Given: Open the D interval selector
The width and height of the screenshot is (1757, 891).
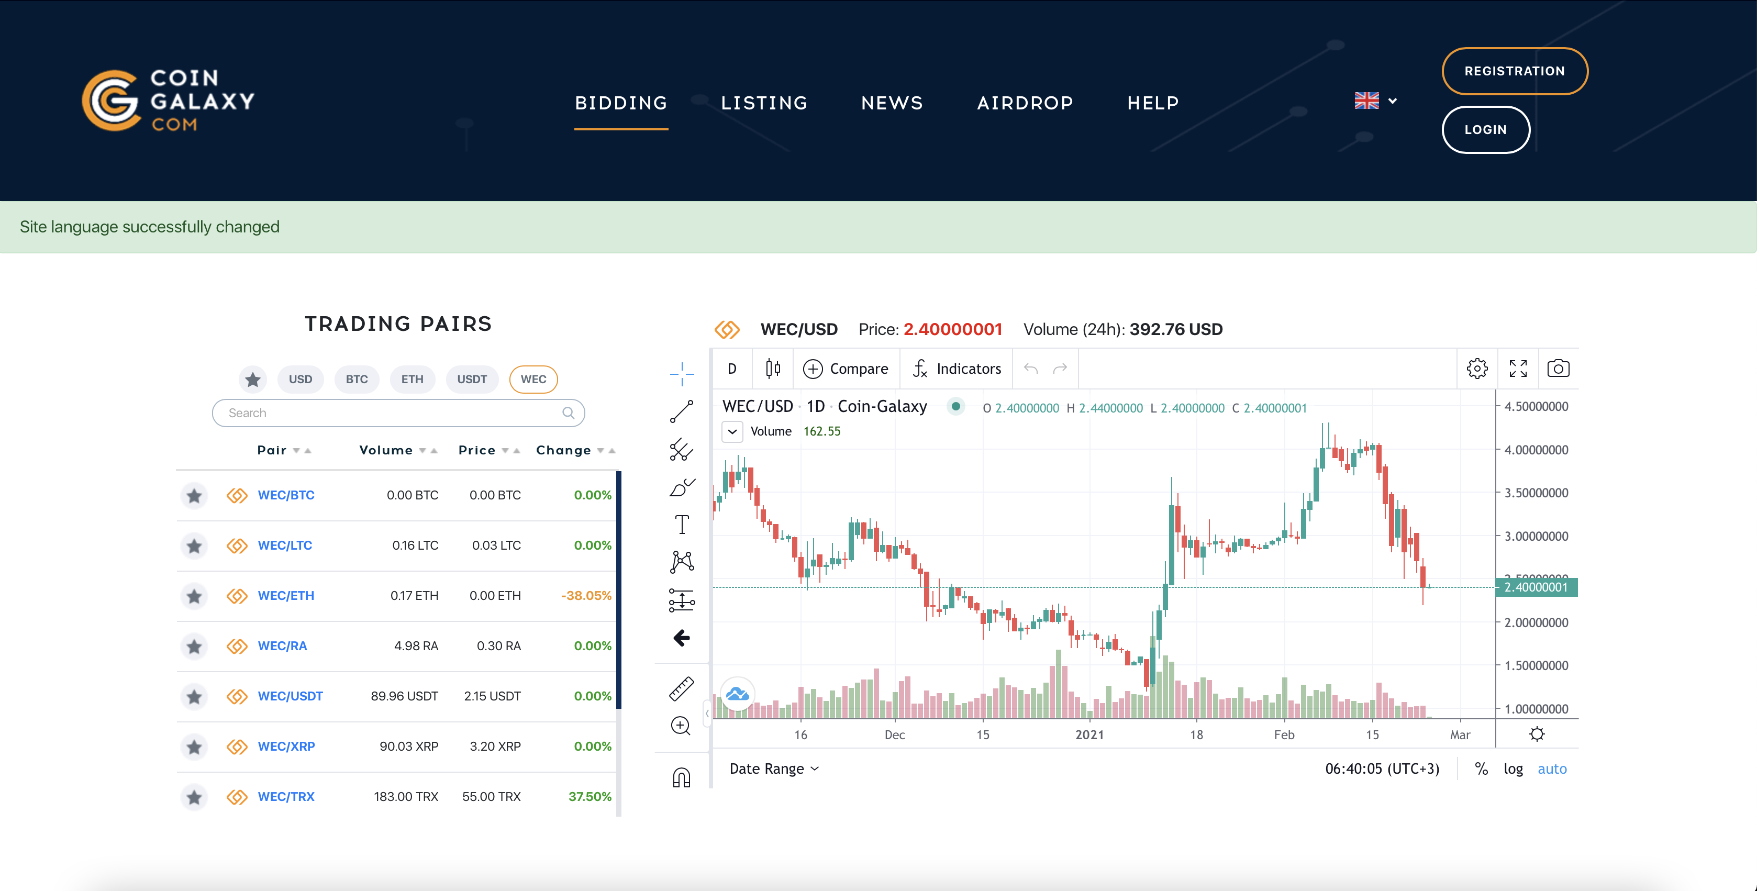Looking at the screenshot, I should tap(732, 369).
